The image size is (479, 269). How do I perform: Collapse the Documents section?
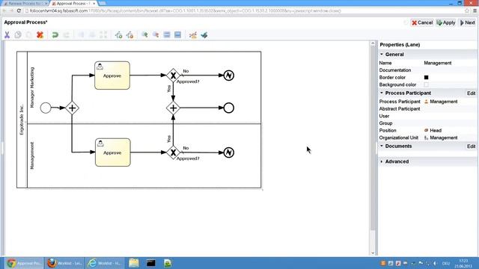382,146
